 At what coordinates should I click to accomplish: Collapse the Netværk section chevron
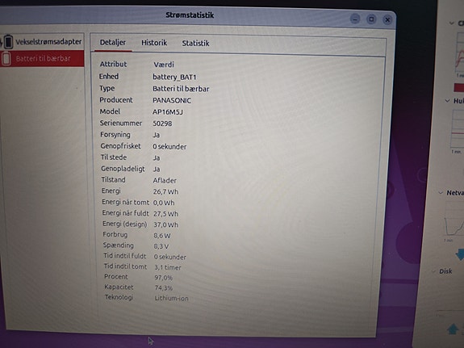tap(441, 193)
